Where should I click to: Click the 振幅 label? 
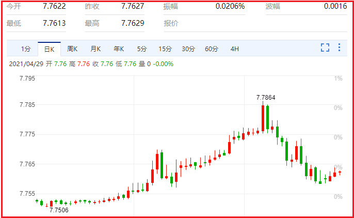coord(171,6)
